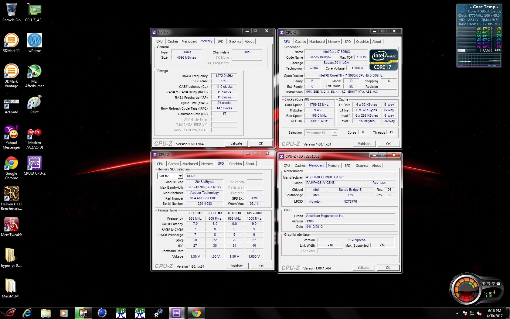Click the gears icon in the taskbar
Viewport: 510px width, 319px height.
pyautogui.click(x=158, y=313)
